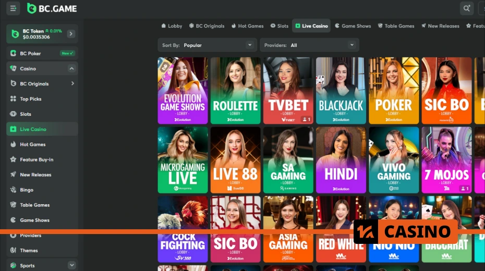Switch to the New Releases tab
This screenshot has height=271, width=485.
click(440, 26)
